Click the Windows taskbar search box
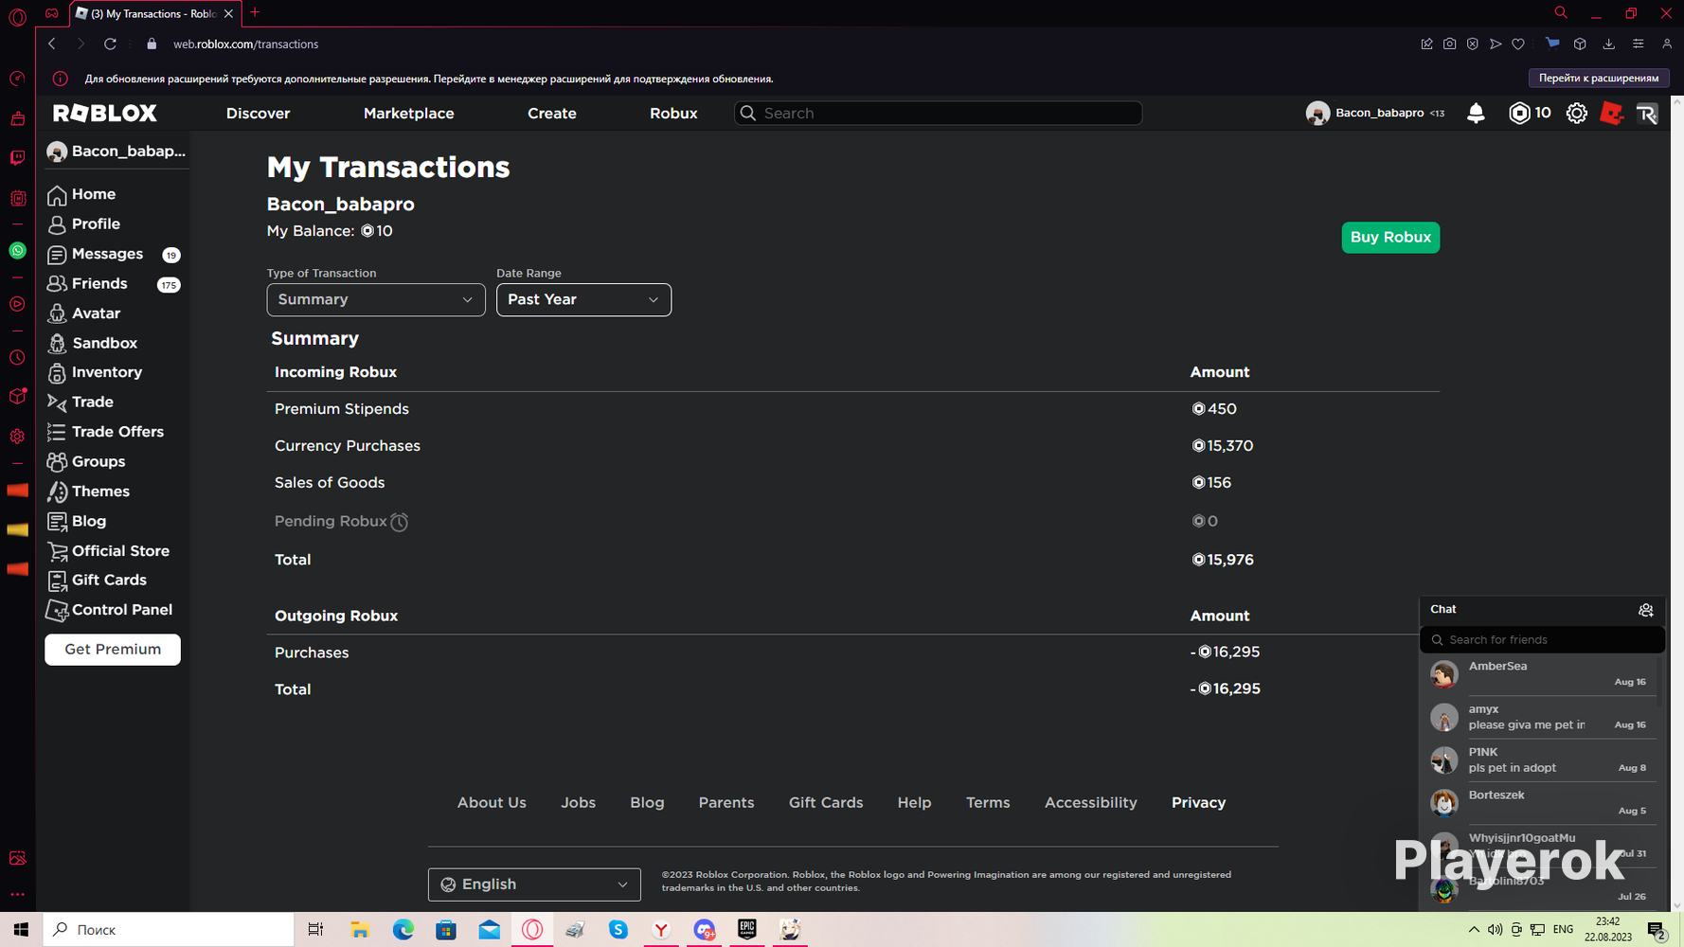This screenshot has width=1684, height=947. pyautogui.click(x=169, y=930)
